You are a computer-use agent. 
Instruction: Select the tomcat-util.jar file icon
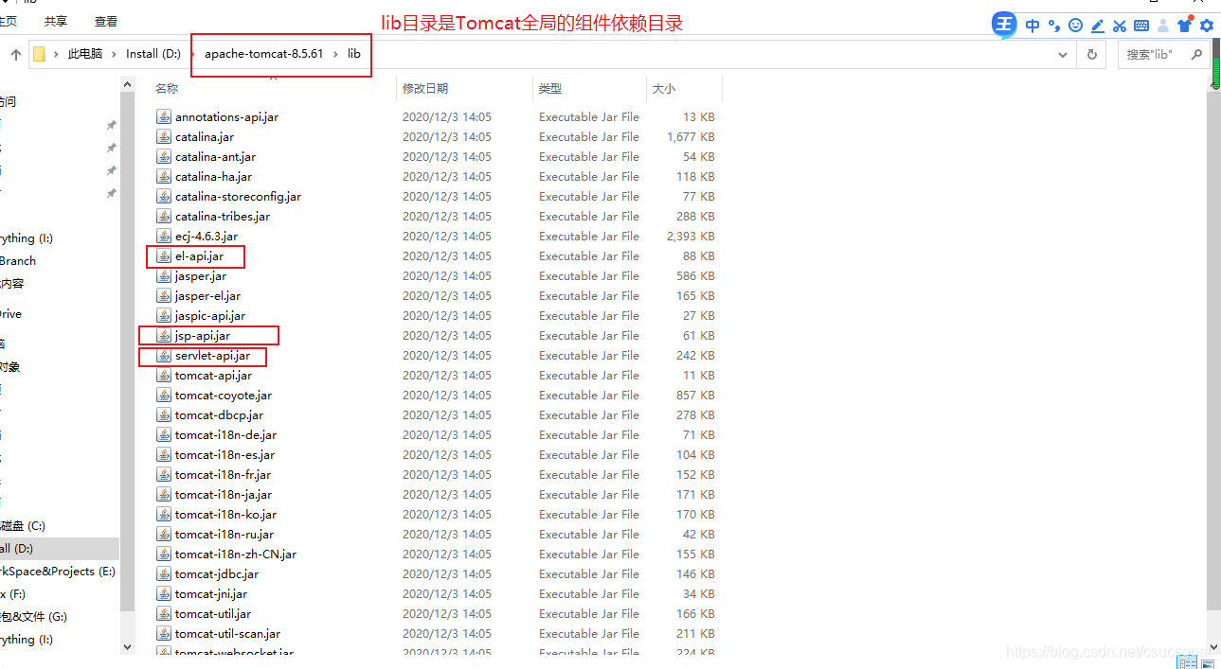click(x=164, y=614)
